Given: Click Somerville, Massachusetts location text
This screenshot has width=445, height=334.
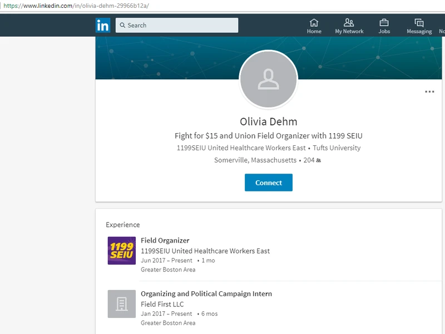Looking at the screenshot, I should coord(255,160).
